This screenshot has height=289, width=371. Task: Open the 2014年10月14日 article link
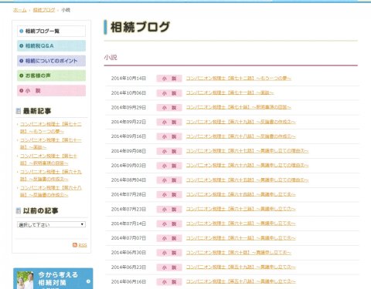coord(239,79)
